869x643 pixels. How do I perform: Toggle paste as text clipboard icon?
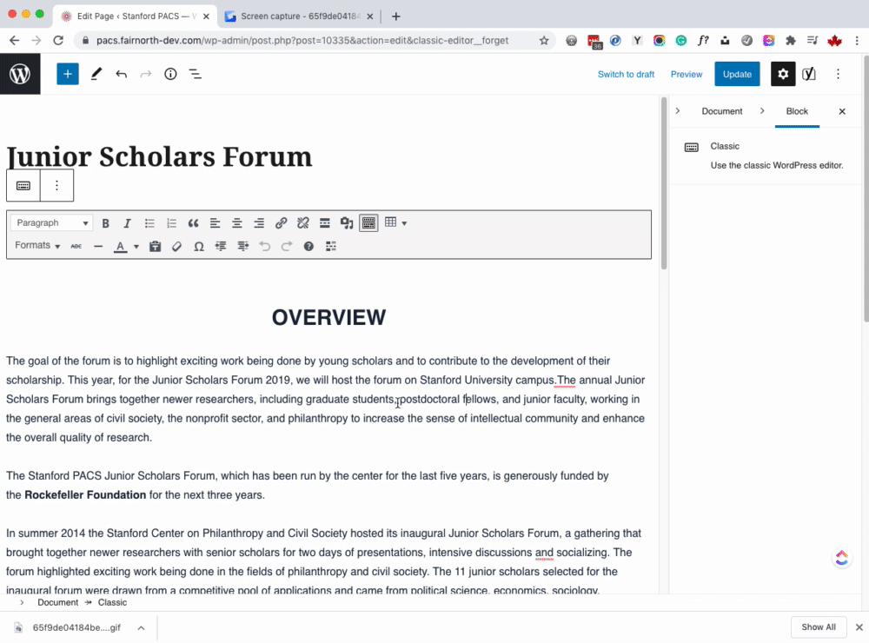pos(156,246)
